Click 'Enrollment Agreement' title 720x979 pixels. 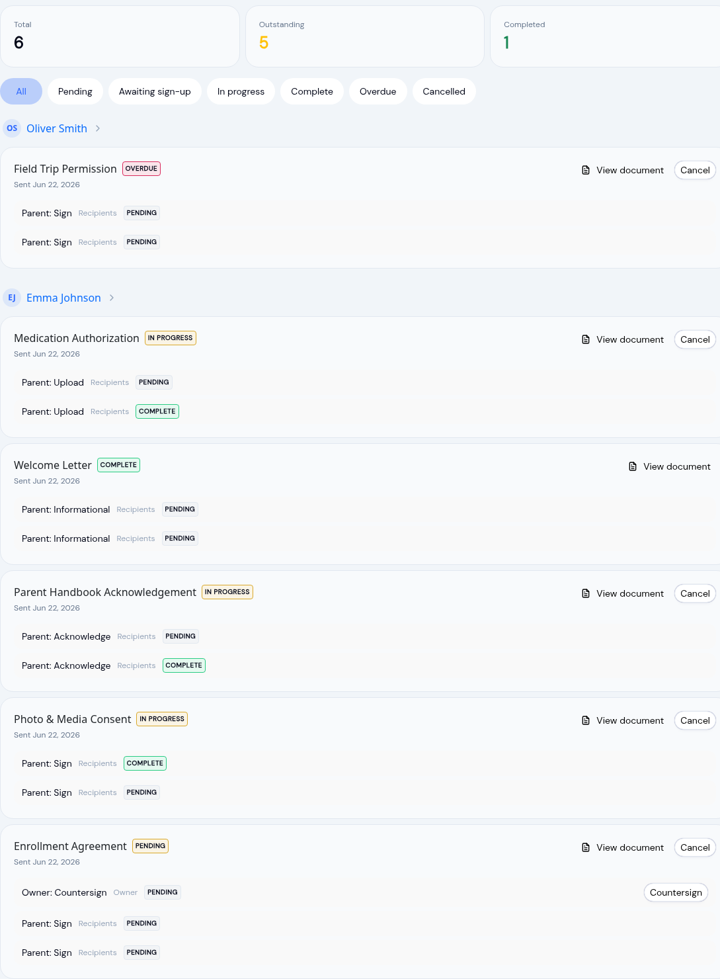70,846
